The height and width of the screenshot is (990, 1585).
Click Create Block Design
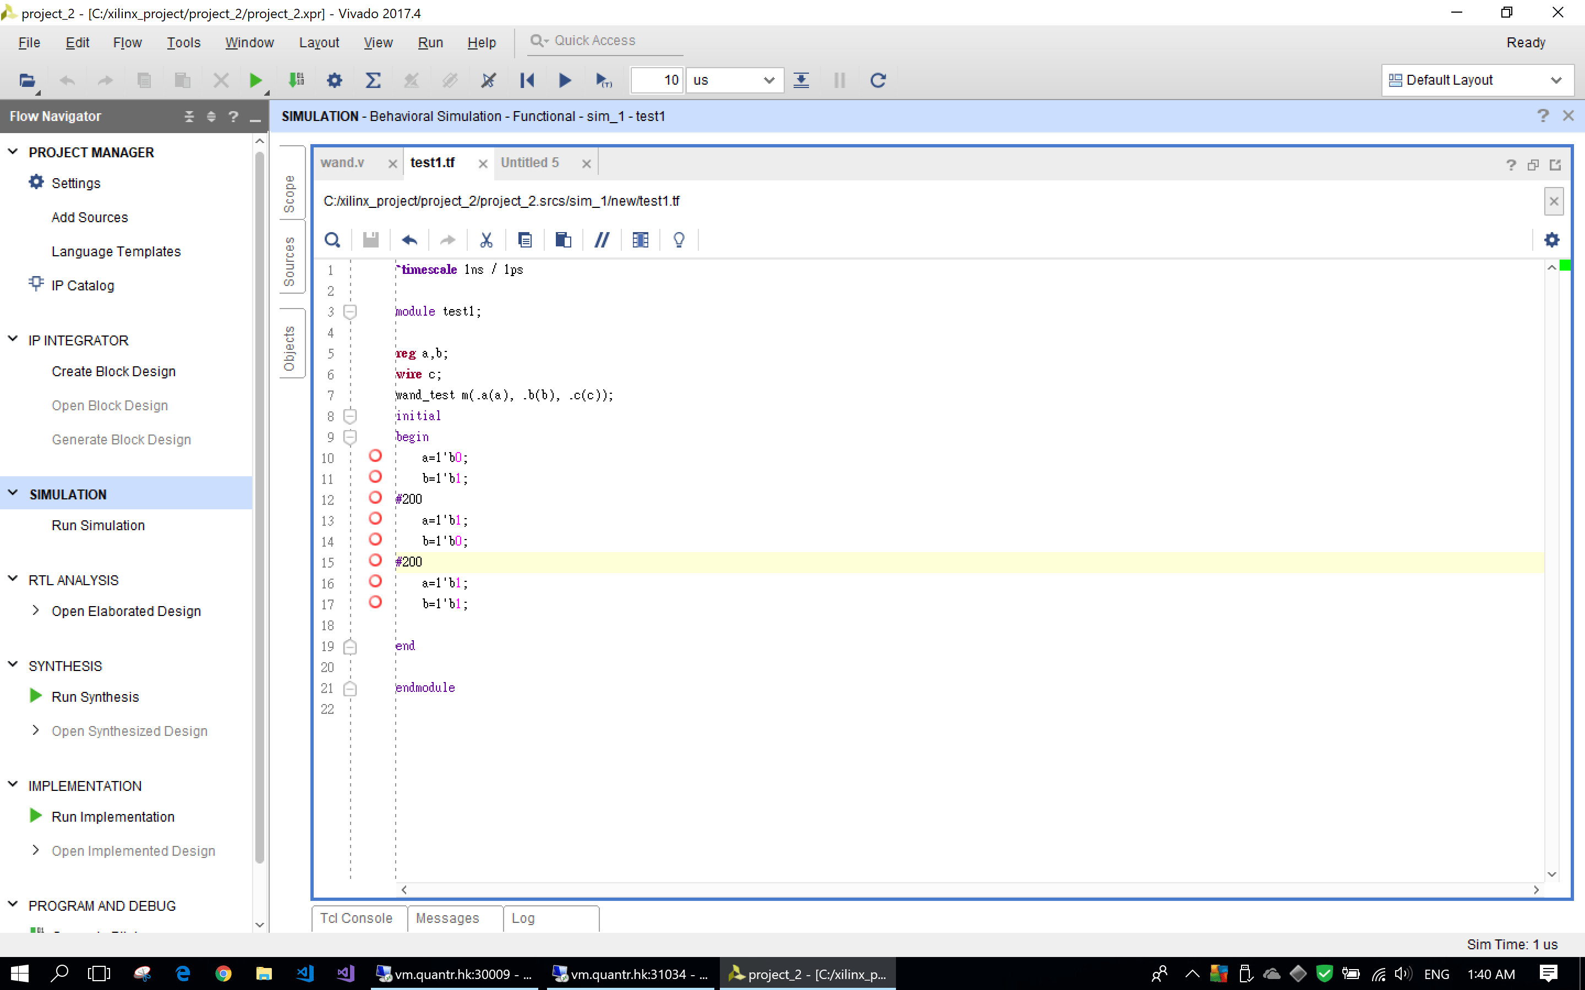point(113,371)
